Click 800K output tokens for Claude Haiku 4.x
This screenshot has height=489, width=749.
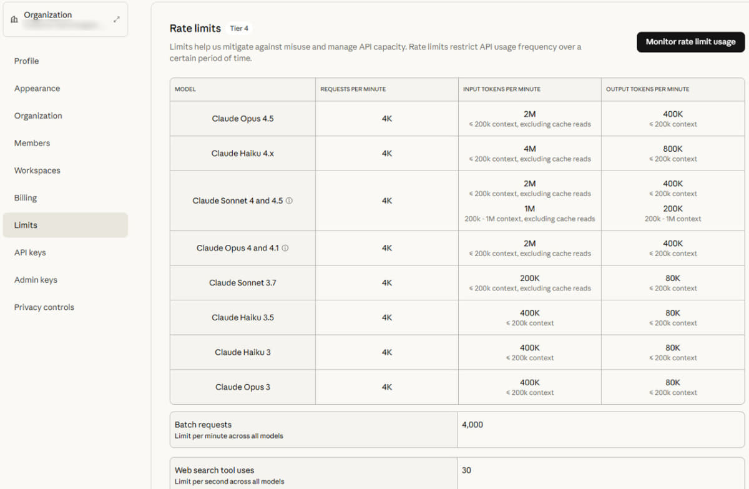tap(673, 149)
